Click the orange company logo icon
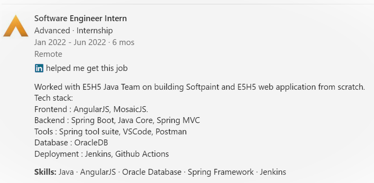The width and height of the screenshot is (374, 183). [16, 26]
